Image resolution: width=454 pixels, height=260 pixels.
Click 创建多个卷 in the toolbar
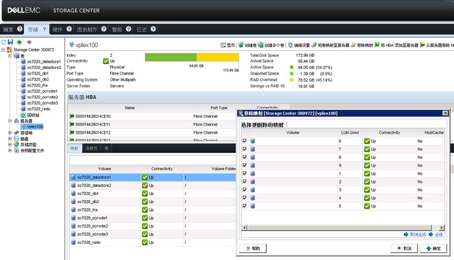click(271, 45)
